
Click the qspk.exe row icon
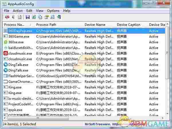6,110
